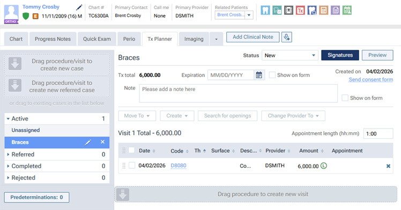401x210 pixels.
Task: Open the orange calculator ledger icon
Action: tap(323, 11)
